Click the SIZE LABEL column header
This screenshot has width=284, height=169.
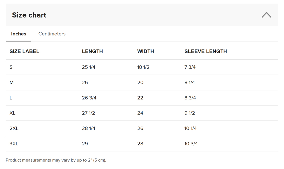24,51
